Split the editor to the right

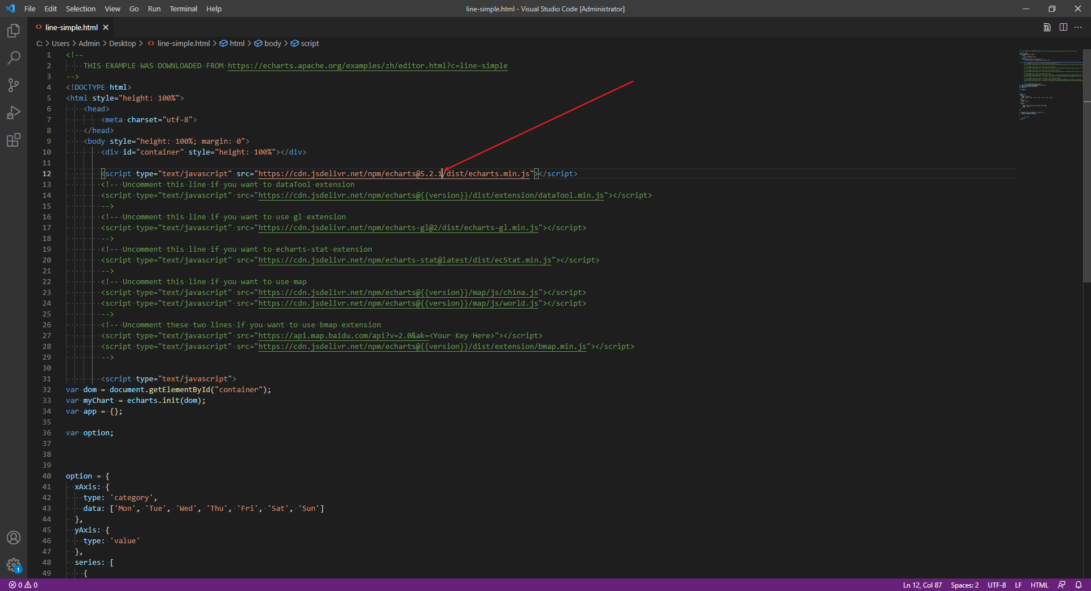pyautogui.click(x=1063, y=27)
